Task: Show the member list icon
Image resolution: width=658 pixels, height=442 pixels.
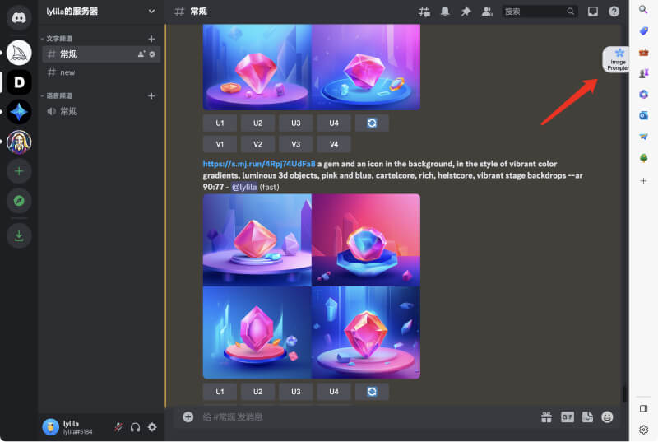Action: click(487, 12)
